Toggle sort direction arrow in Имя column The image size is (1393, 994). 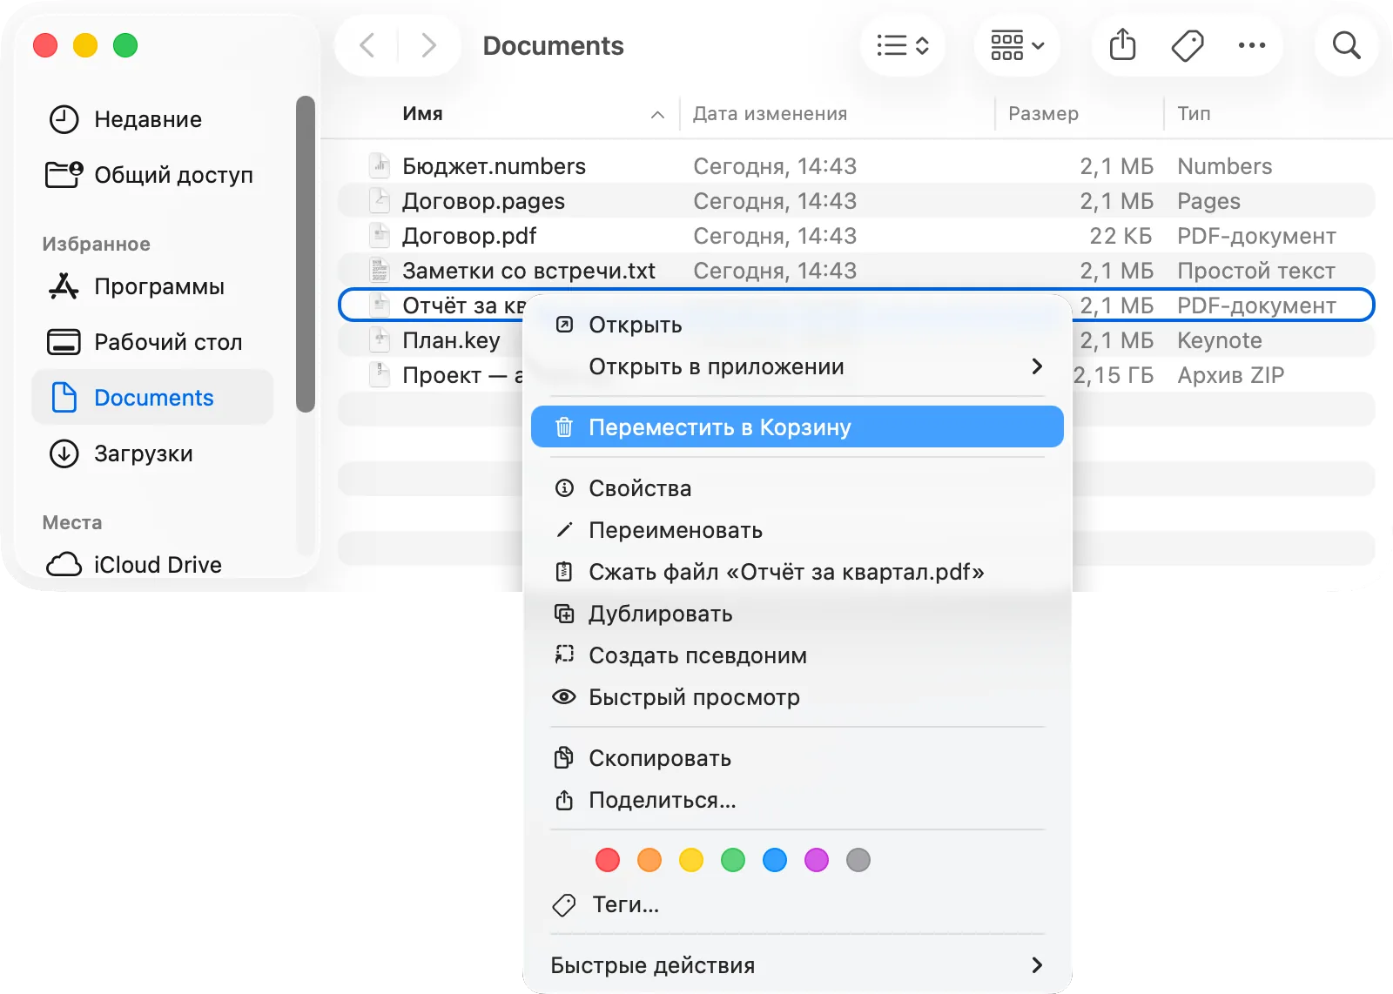point(657,115)
